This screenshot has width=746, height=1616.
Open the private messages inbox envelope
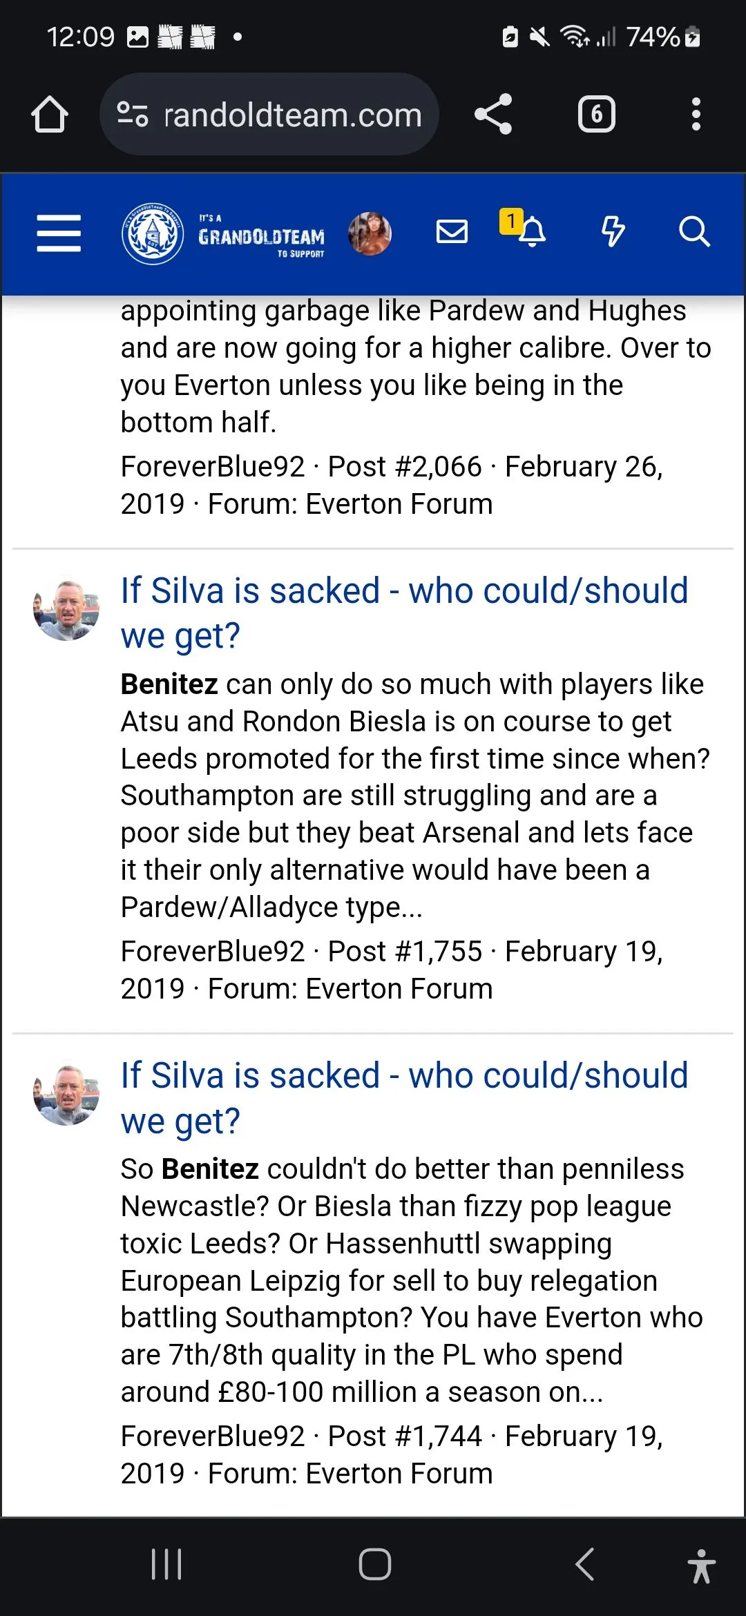[452, 232]
